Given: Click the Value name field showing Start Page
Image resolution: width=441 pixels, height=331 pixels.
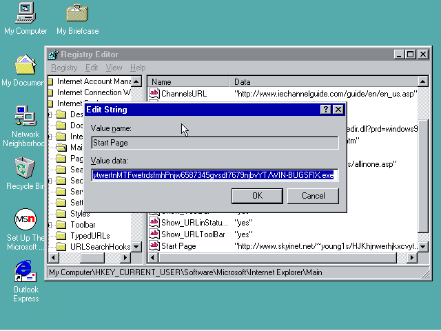Looking at the screenshot, I should pos(215,143).
